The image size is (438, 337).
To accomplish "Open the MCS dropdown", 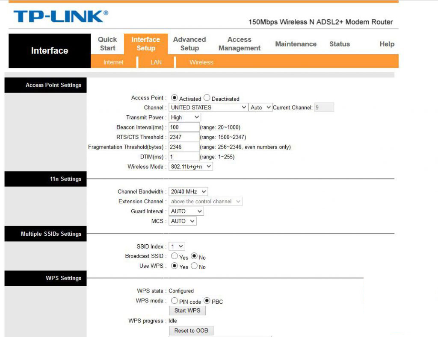I will tap(183, 221).
